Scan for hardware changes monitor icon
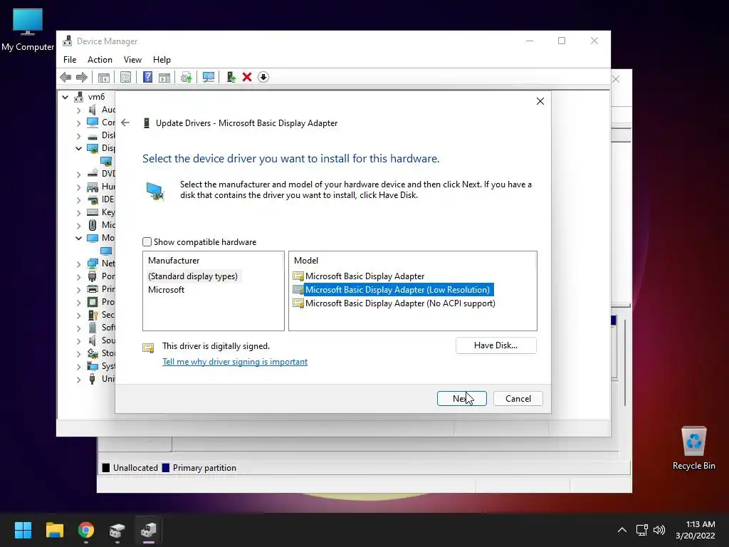 pyautogui.click(x=209, y=77)
